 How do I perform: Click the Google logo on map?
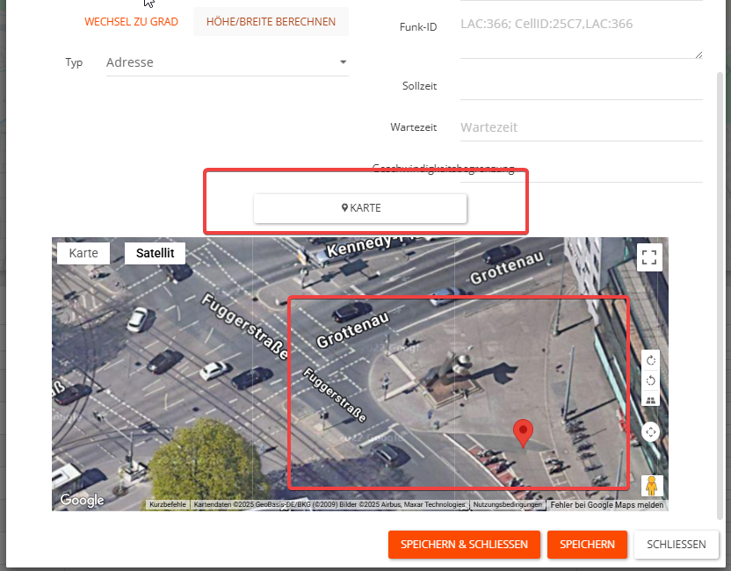[x=82, y=501]
